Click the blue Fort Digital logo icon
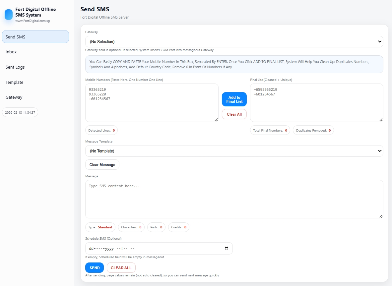Screen dimensions: 392x286 tap(9, 15)
